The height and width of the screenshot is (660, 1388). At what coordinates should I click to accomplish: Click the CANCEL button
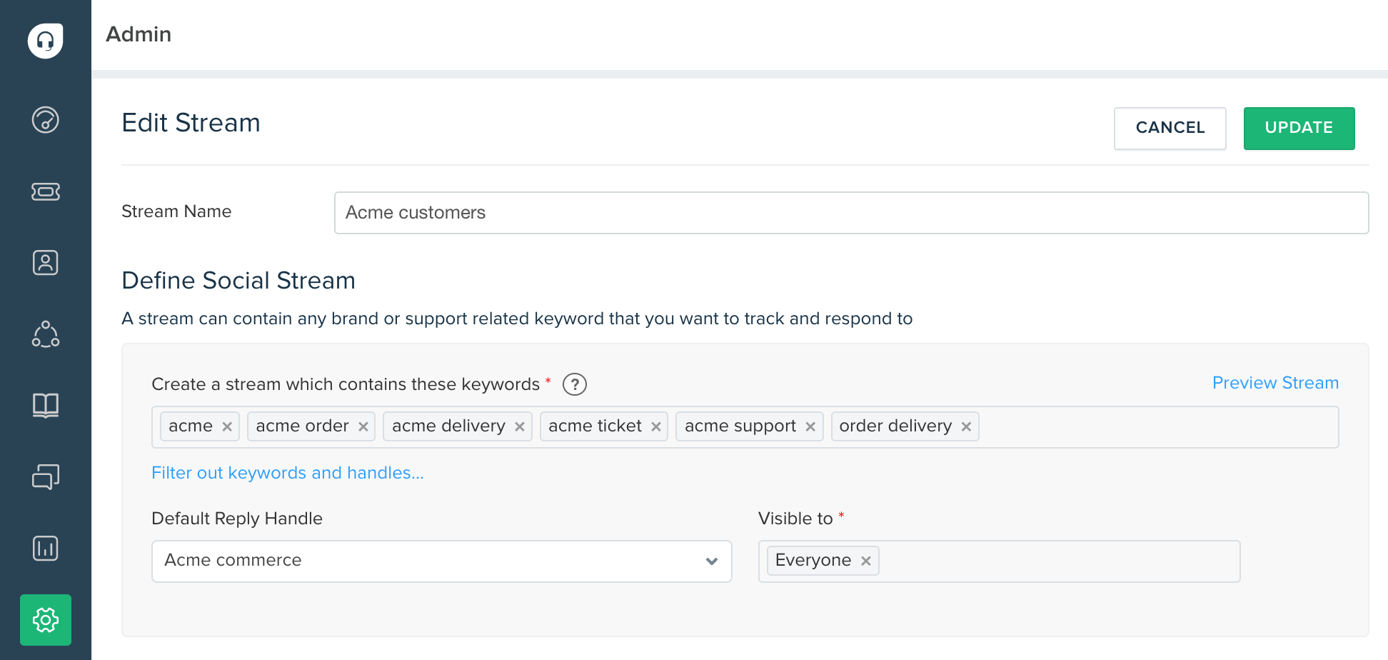click(x=1170, y=129)
